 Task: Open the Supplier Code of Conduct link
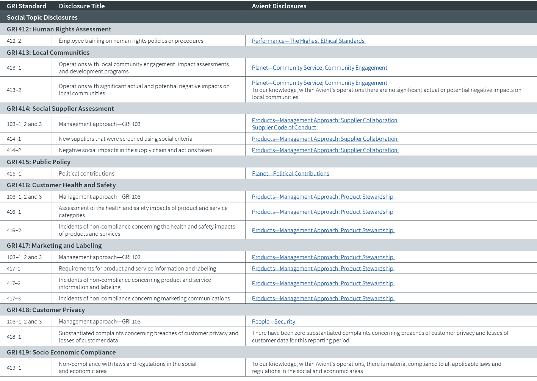point(284,128)
